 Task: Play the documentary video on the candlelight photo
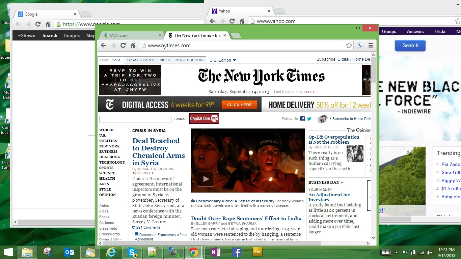pyautogui.click(x=206, y=179)
